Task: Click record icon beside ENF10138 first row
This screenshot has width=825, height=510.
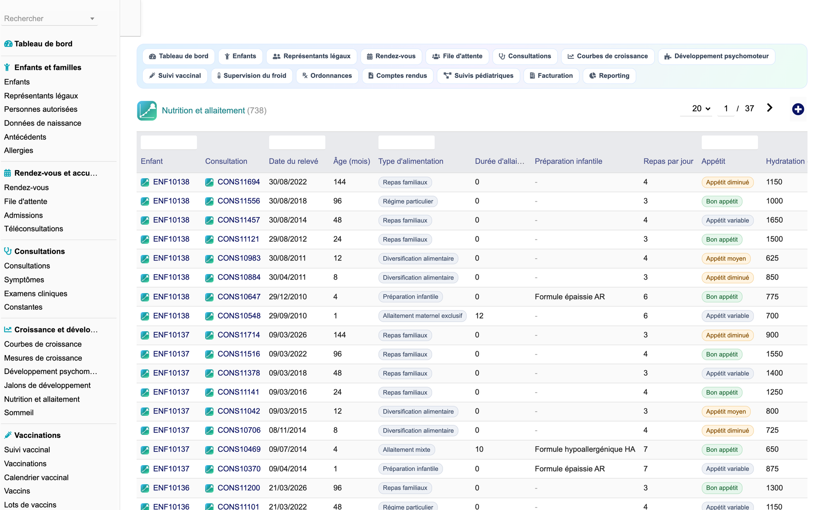Action: coord(145,182)
